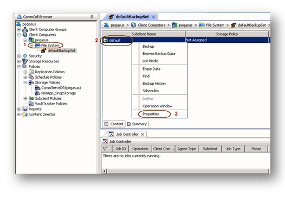Sort jobs by Job Type column
This screenshot has height=197, width=285.
(233, 149)
